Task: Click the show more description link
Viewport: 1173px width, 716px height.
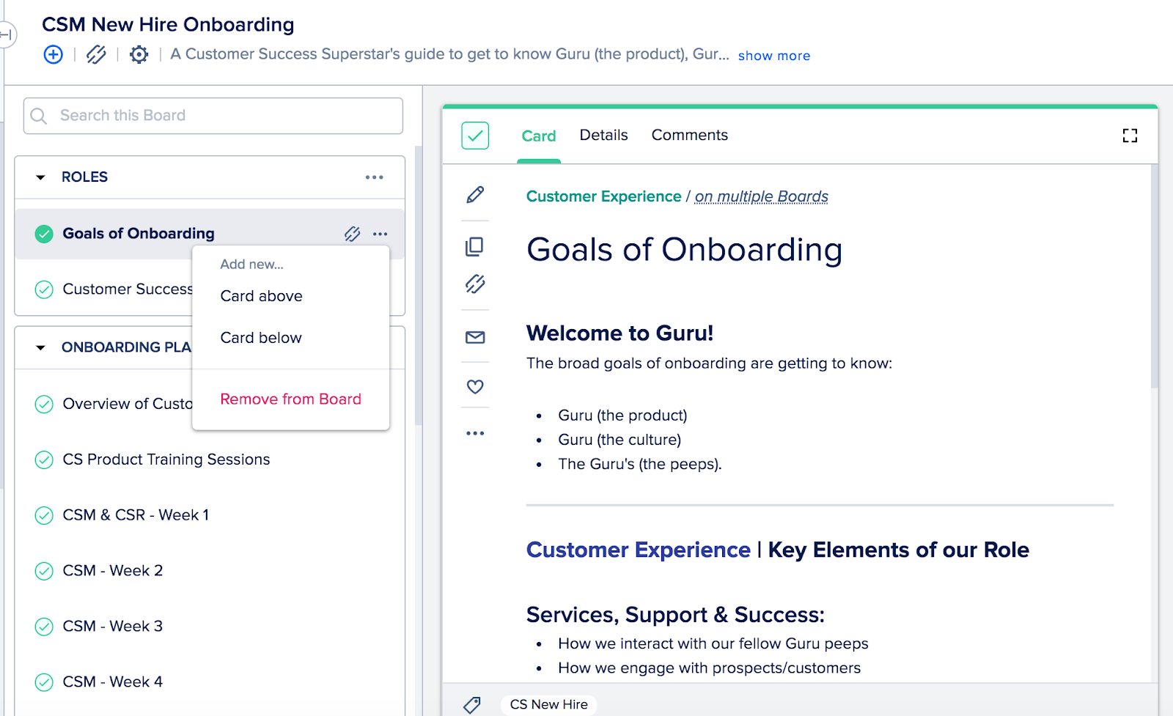Action: (x=774, y=56)
